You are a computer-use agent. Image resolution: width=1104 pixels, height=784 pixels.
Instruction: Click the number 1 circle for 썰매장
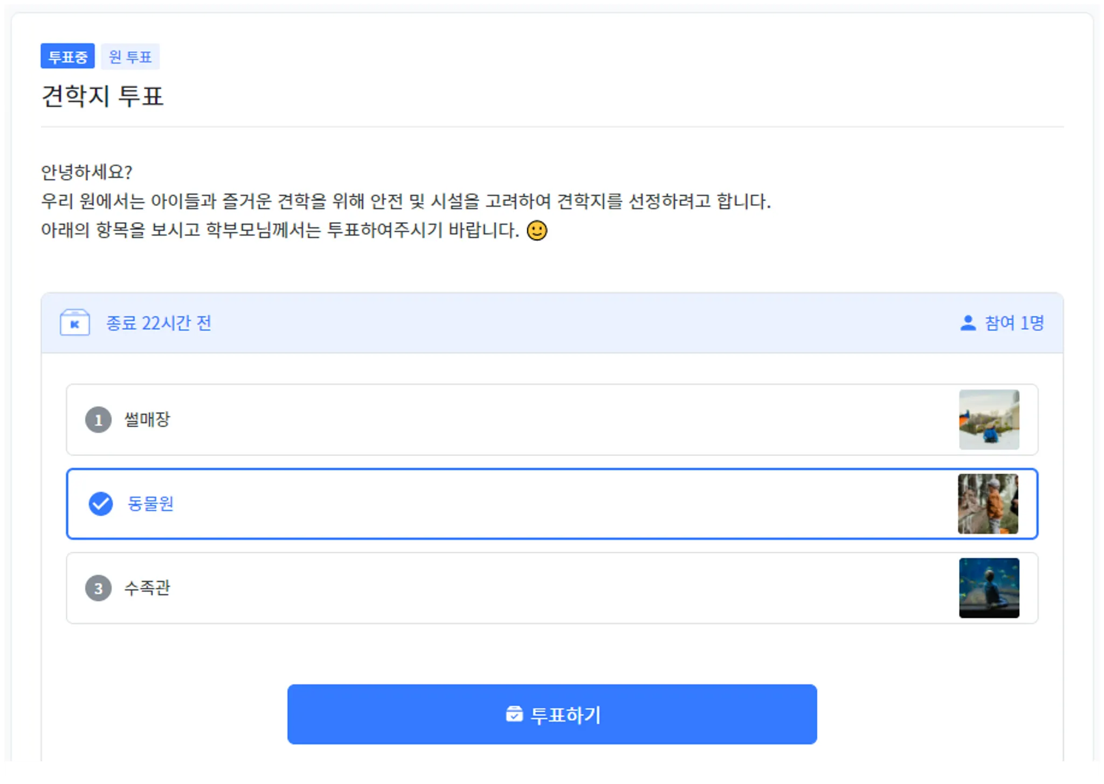pos(98,420)
